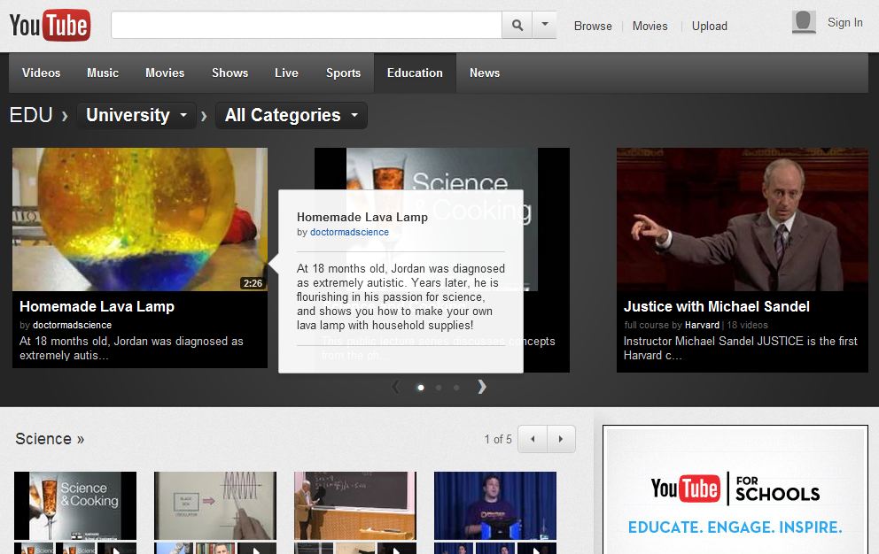Expand the University dropdown
Screen dimensions: 879x554
pyautogui.click(x=136, y=115)
